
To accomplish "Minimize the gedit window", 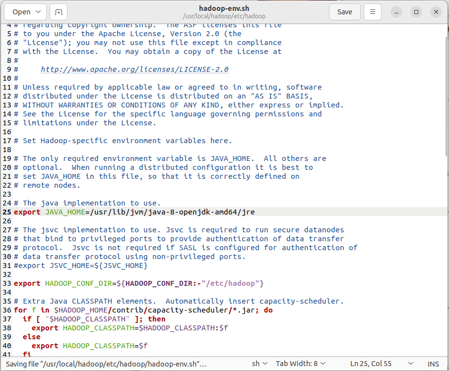I will [396, 12].
